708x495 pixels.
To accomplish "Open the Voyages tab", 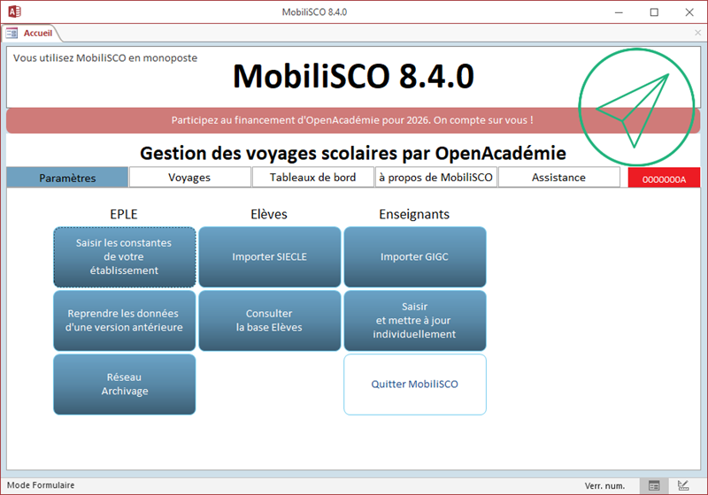I will click(189, 177).
